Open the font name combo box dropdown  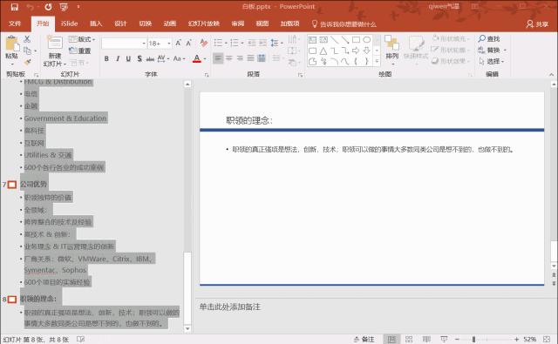pyautogui.click(x=144, y=44)
